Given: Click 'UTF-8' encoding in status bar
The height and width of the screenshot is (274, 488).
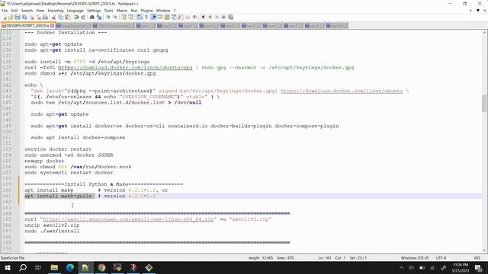Looking at the screenshot, I should pos(441,258).
